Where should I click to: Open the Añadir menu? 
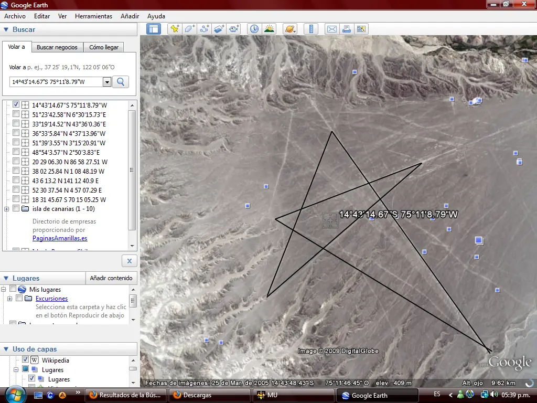[130, 16]
